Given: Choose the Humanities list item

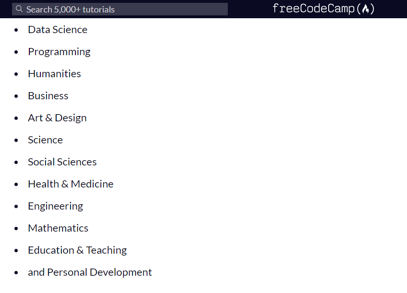Looking at the screenshot, I should (x=54, y=74).
